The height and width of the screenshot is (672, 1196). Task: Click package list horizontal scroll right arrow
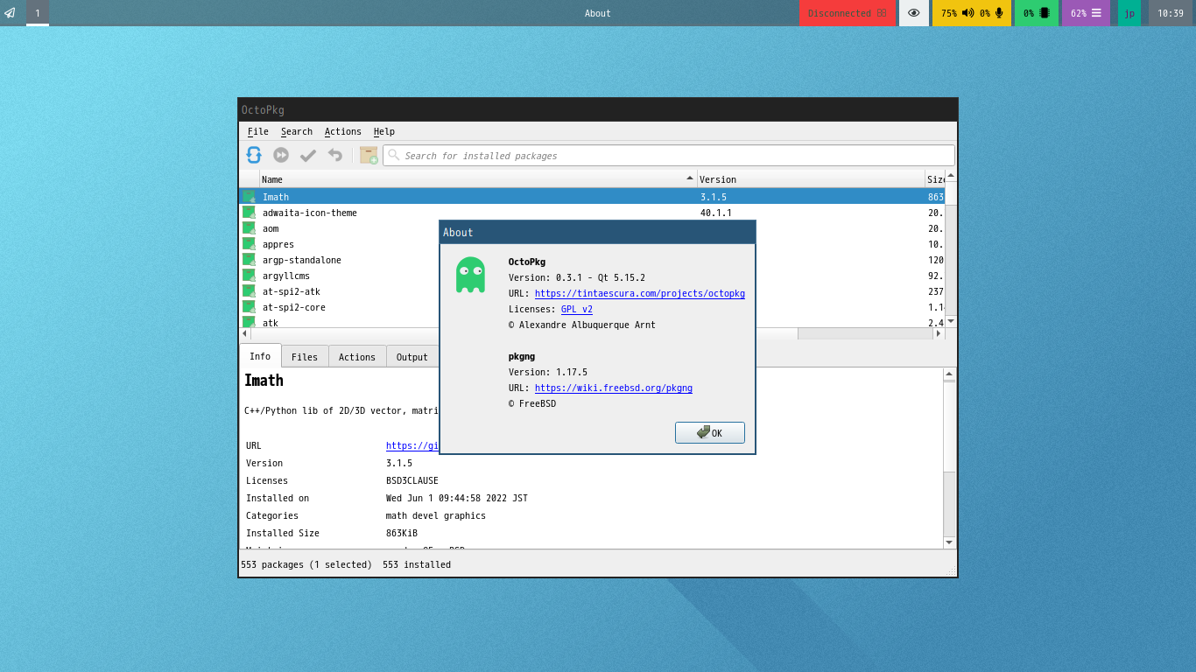click(x=939, y=333)
